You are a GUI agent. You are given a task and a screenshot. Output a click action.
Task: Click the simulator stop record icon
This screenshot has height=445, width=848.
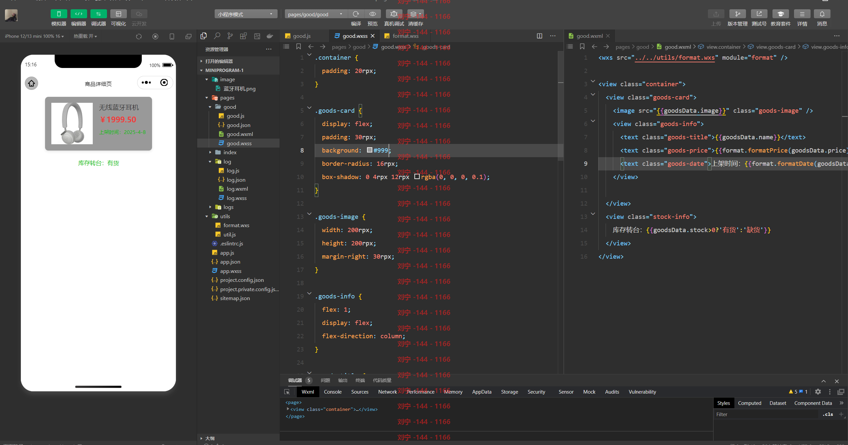click(155, 36)
